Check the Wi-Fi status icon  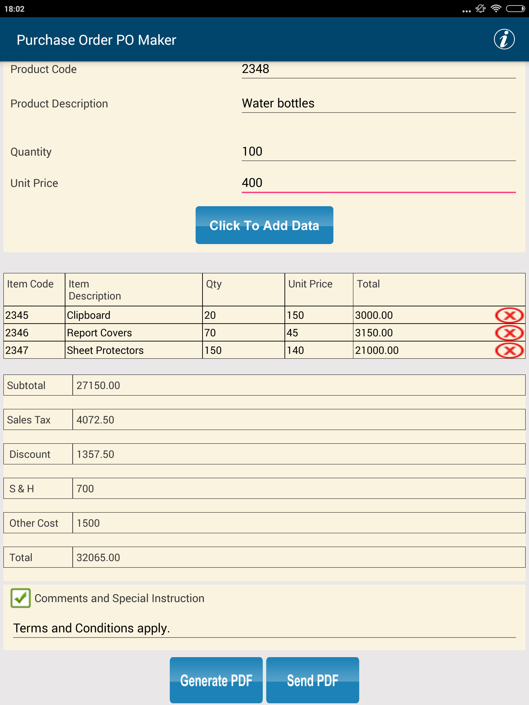496,9
